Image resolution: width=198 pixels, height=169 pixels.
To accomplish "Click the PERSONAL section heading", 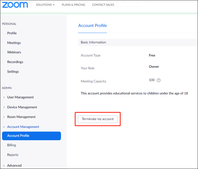I will click(9, 24).
